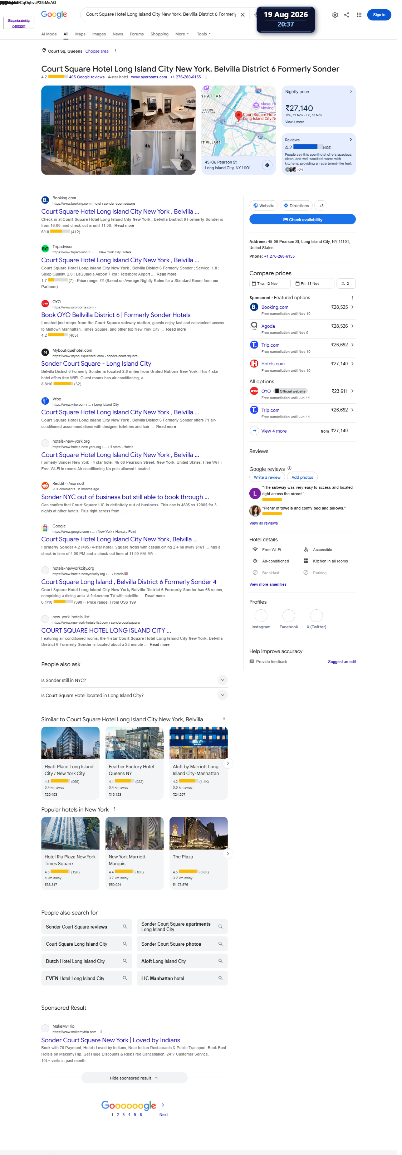Go to results page 2
The width and height of the screenshot is (402, 1155).
coord(118,1115)
